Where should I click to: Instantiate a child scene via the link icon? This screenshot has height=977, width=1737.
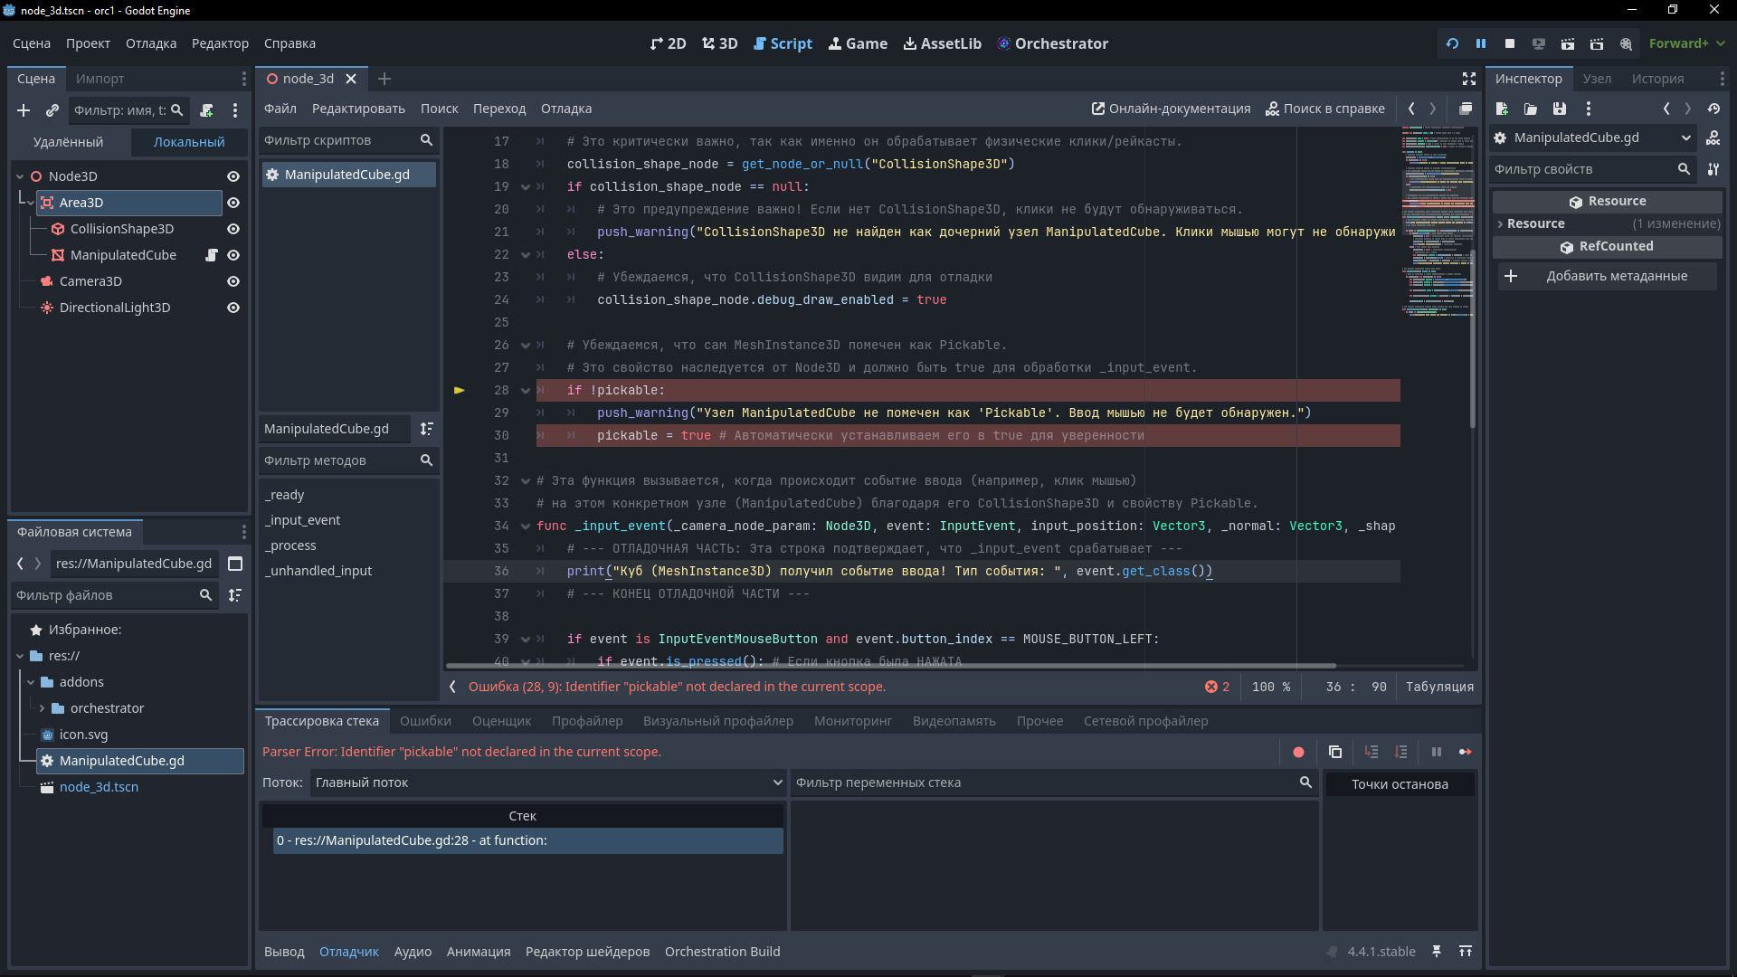[52, 110]
